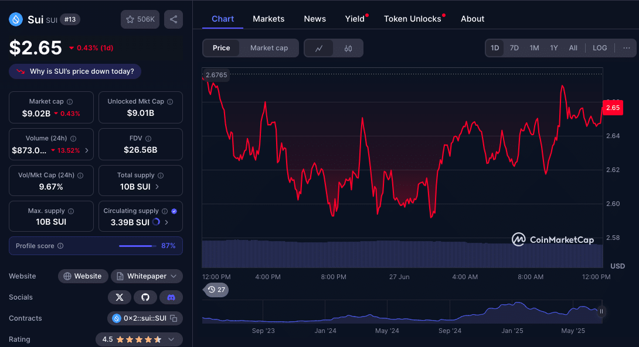Open chart more options ellipsis
Screen dimensions: 639x347
coord(626,48)
